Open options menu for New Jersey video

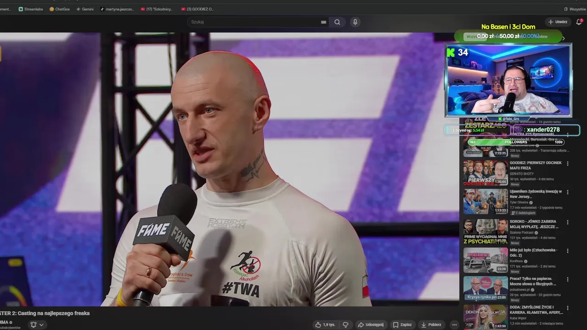pyautogui.click(x=568, y=192)
